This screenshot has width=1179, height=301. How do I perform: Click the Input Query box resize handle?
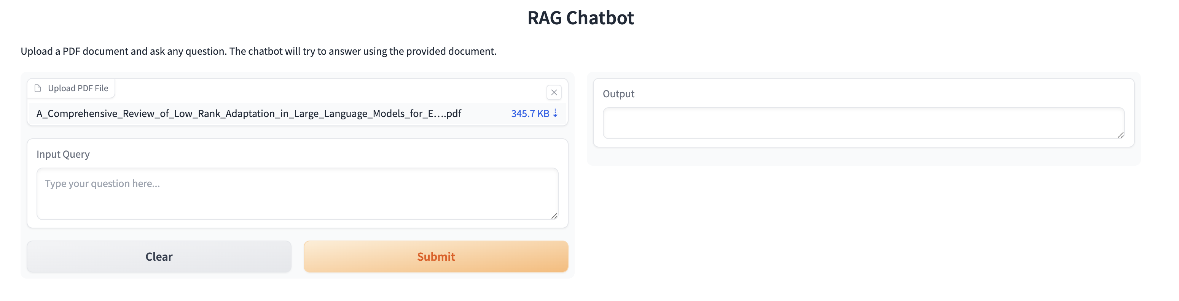coord(554,216)
